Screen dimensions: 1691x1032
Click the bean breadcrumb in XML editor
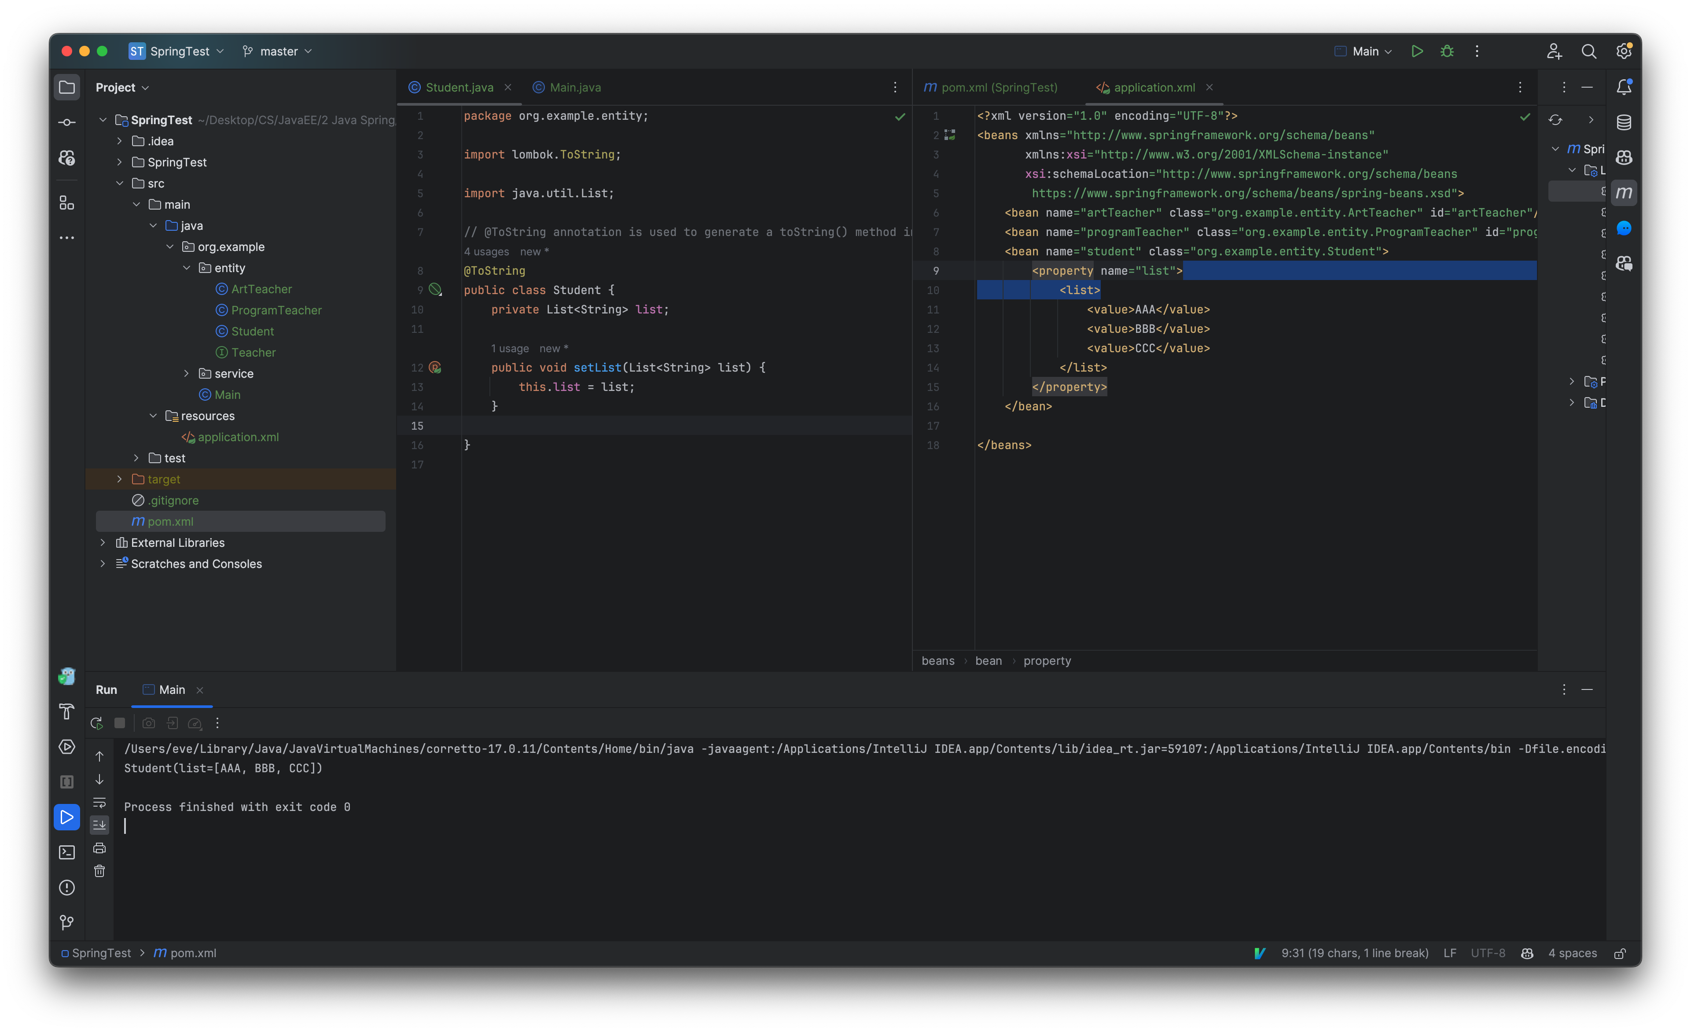point(988,661)
